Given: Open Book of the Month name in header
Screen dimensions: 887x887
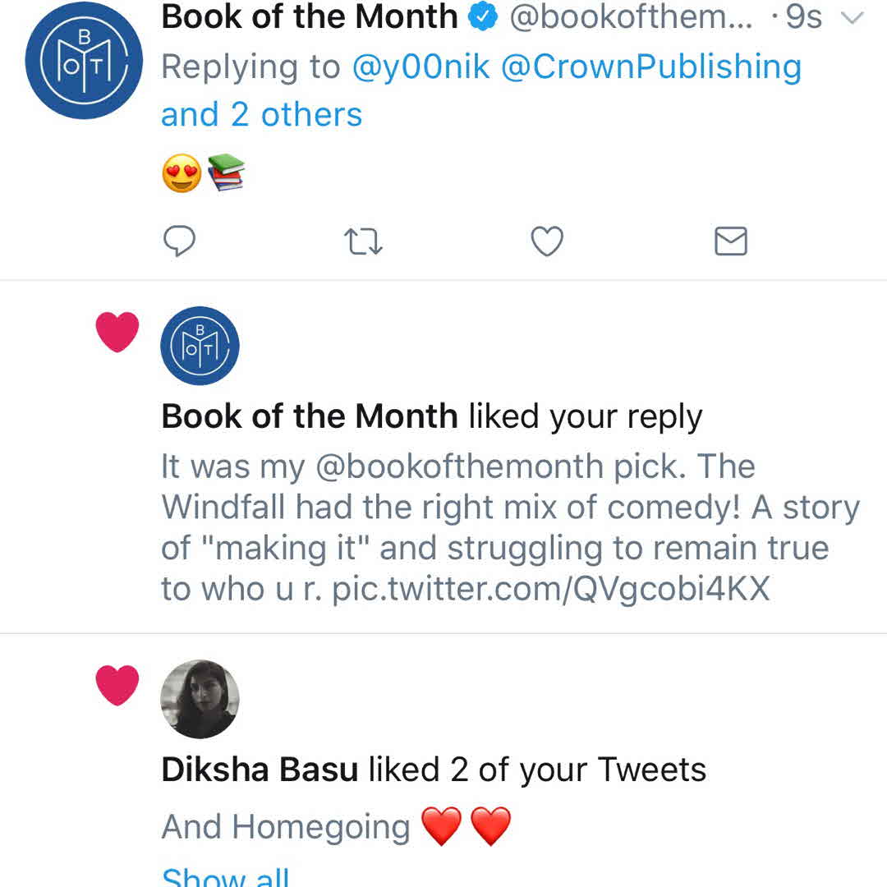Looking at the screenshot, I should [309, 17].
